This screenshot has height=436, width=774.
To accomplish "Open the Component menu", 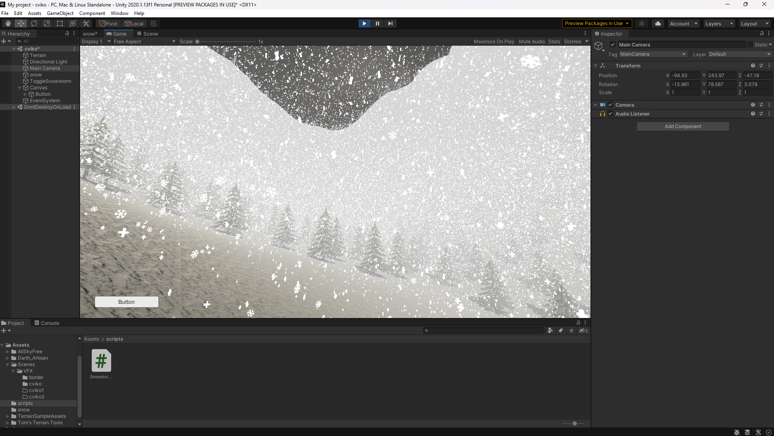I will [x=92, y=13].
